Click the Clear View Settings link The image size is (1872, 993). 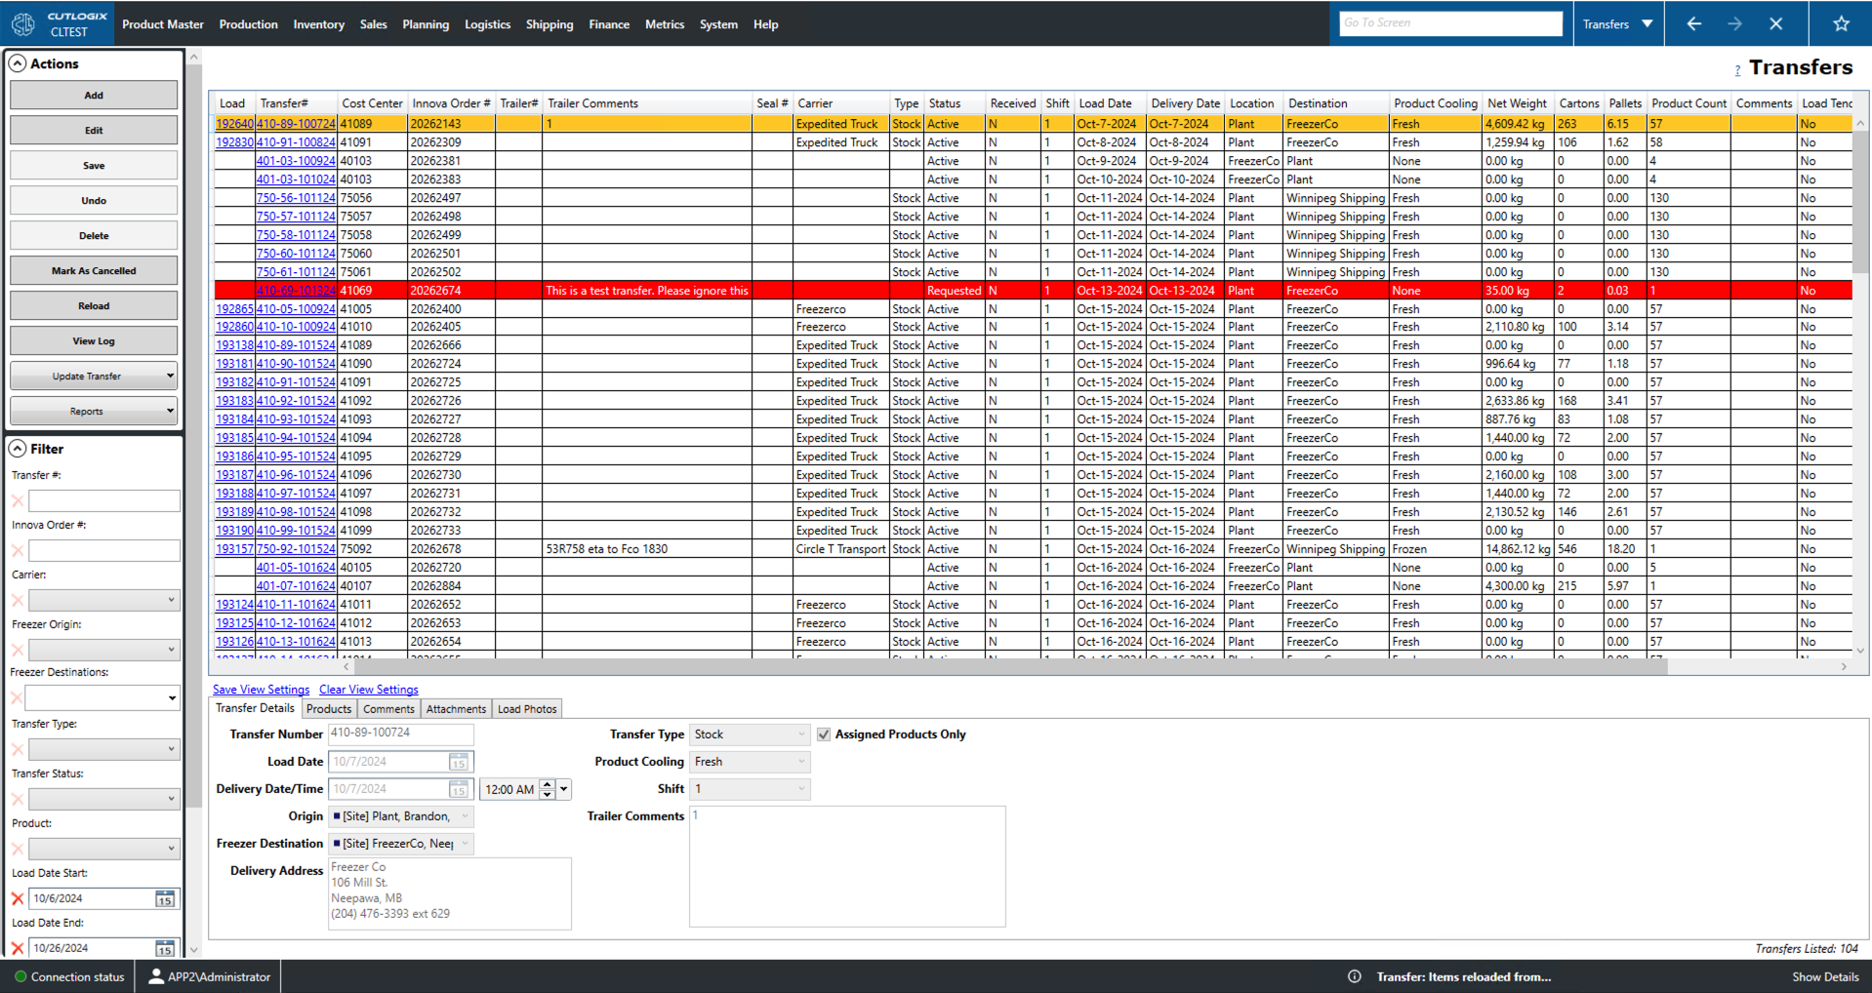tap(368, 690)
